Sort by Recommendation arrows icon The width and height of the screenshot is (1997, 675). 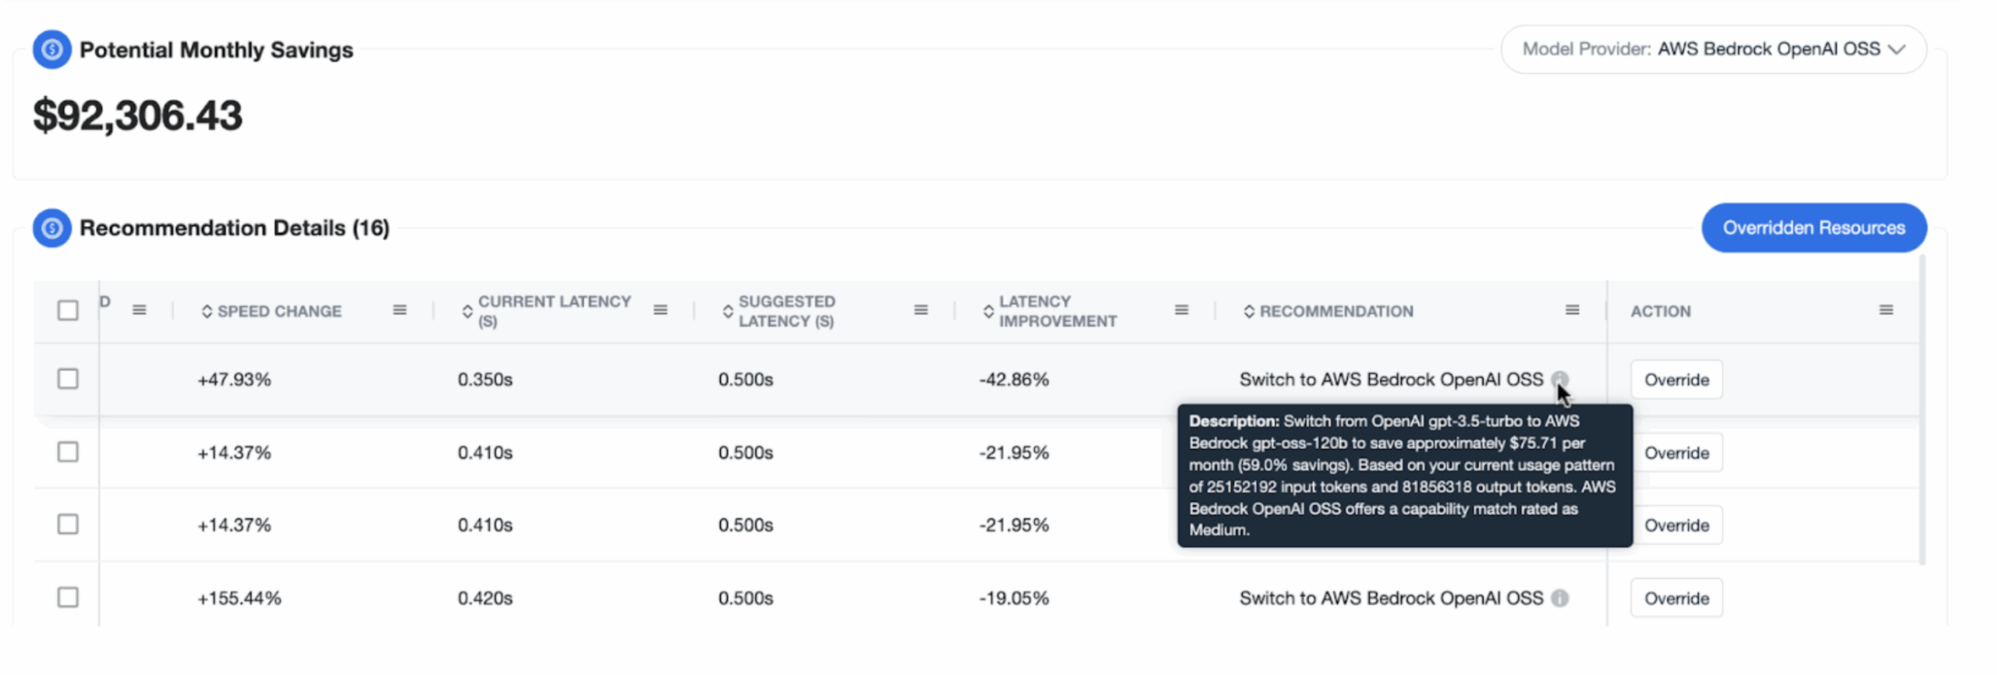coord(1249,312)
